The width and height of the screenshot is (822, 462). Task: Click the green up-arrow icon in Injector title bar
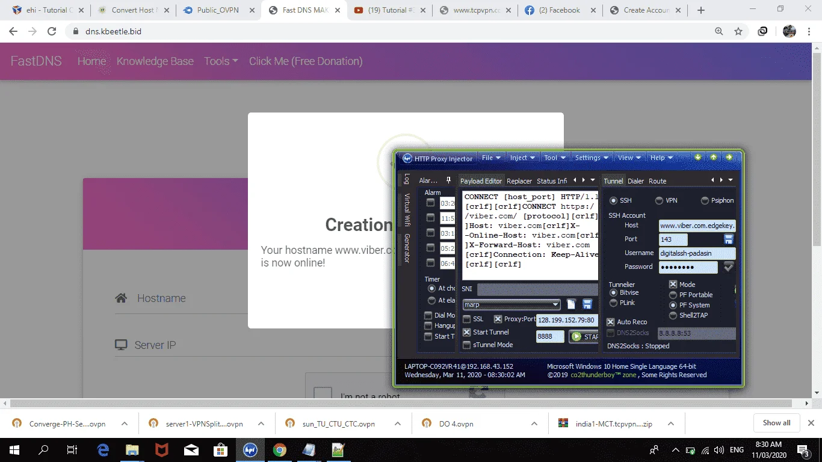[x=714, y=158]
